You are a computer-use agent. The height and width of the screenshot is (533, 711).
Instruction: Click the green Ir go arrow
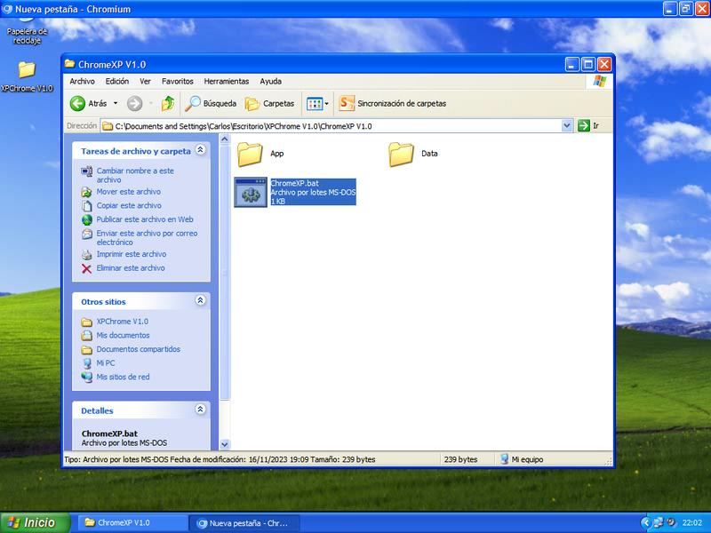tap(584, 125)
